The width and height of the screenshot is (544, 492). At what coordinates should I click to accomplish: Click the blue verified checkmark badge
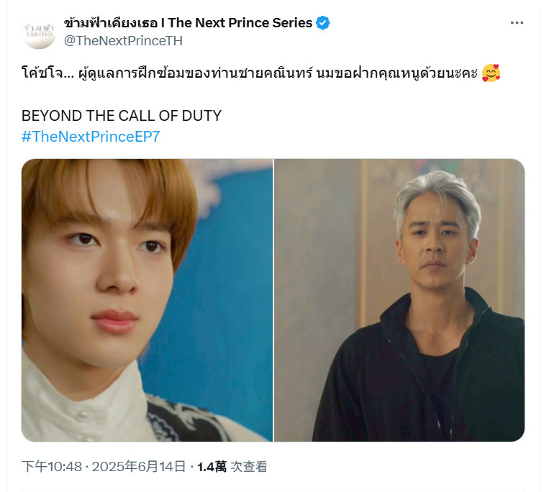point(322,23)
